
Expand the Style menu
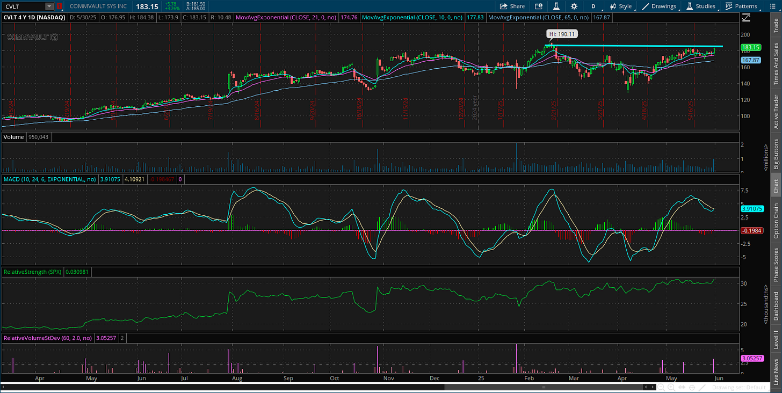point(620,6)
